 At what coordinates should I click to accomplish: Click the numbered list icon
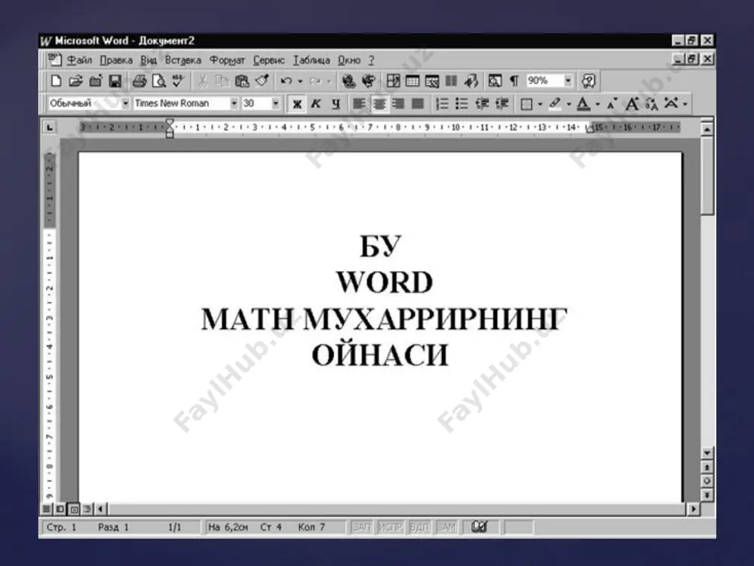(x=442, y=103)
